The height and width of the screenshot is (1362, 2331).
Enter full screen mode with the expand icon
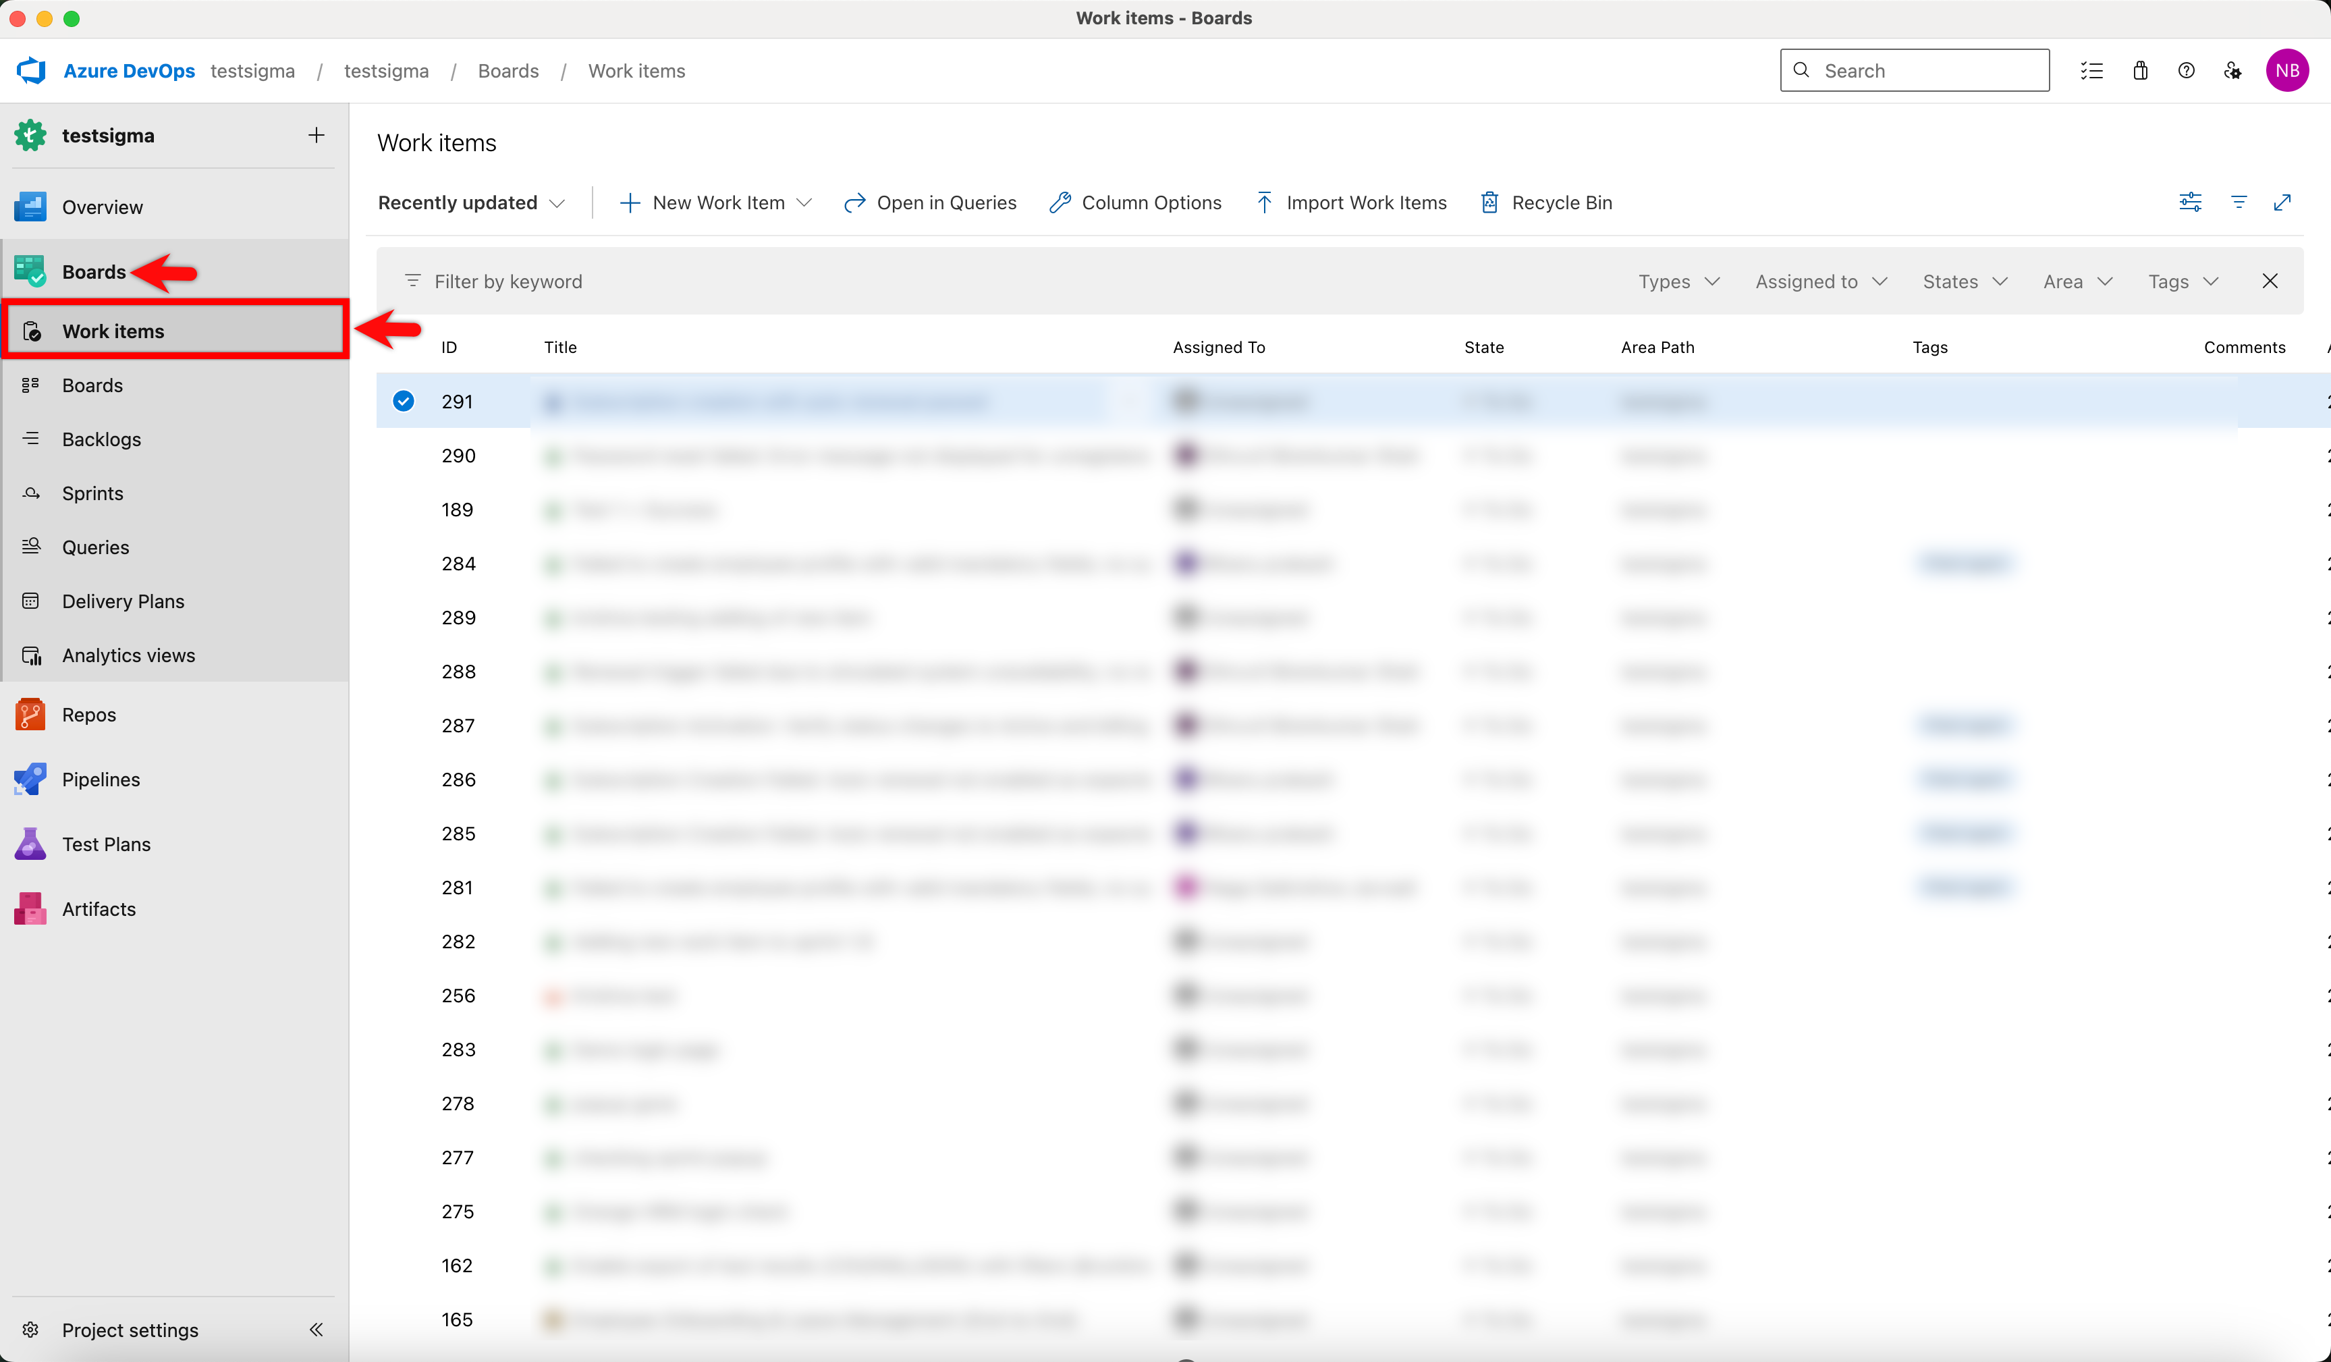click(x=2282, y=202)
